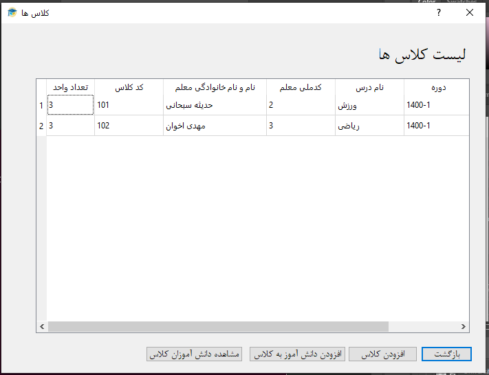Image resolution: width=489 pixels, height=375 pixels.
Task: Click the بازگشت button
Action: [446, 354]
